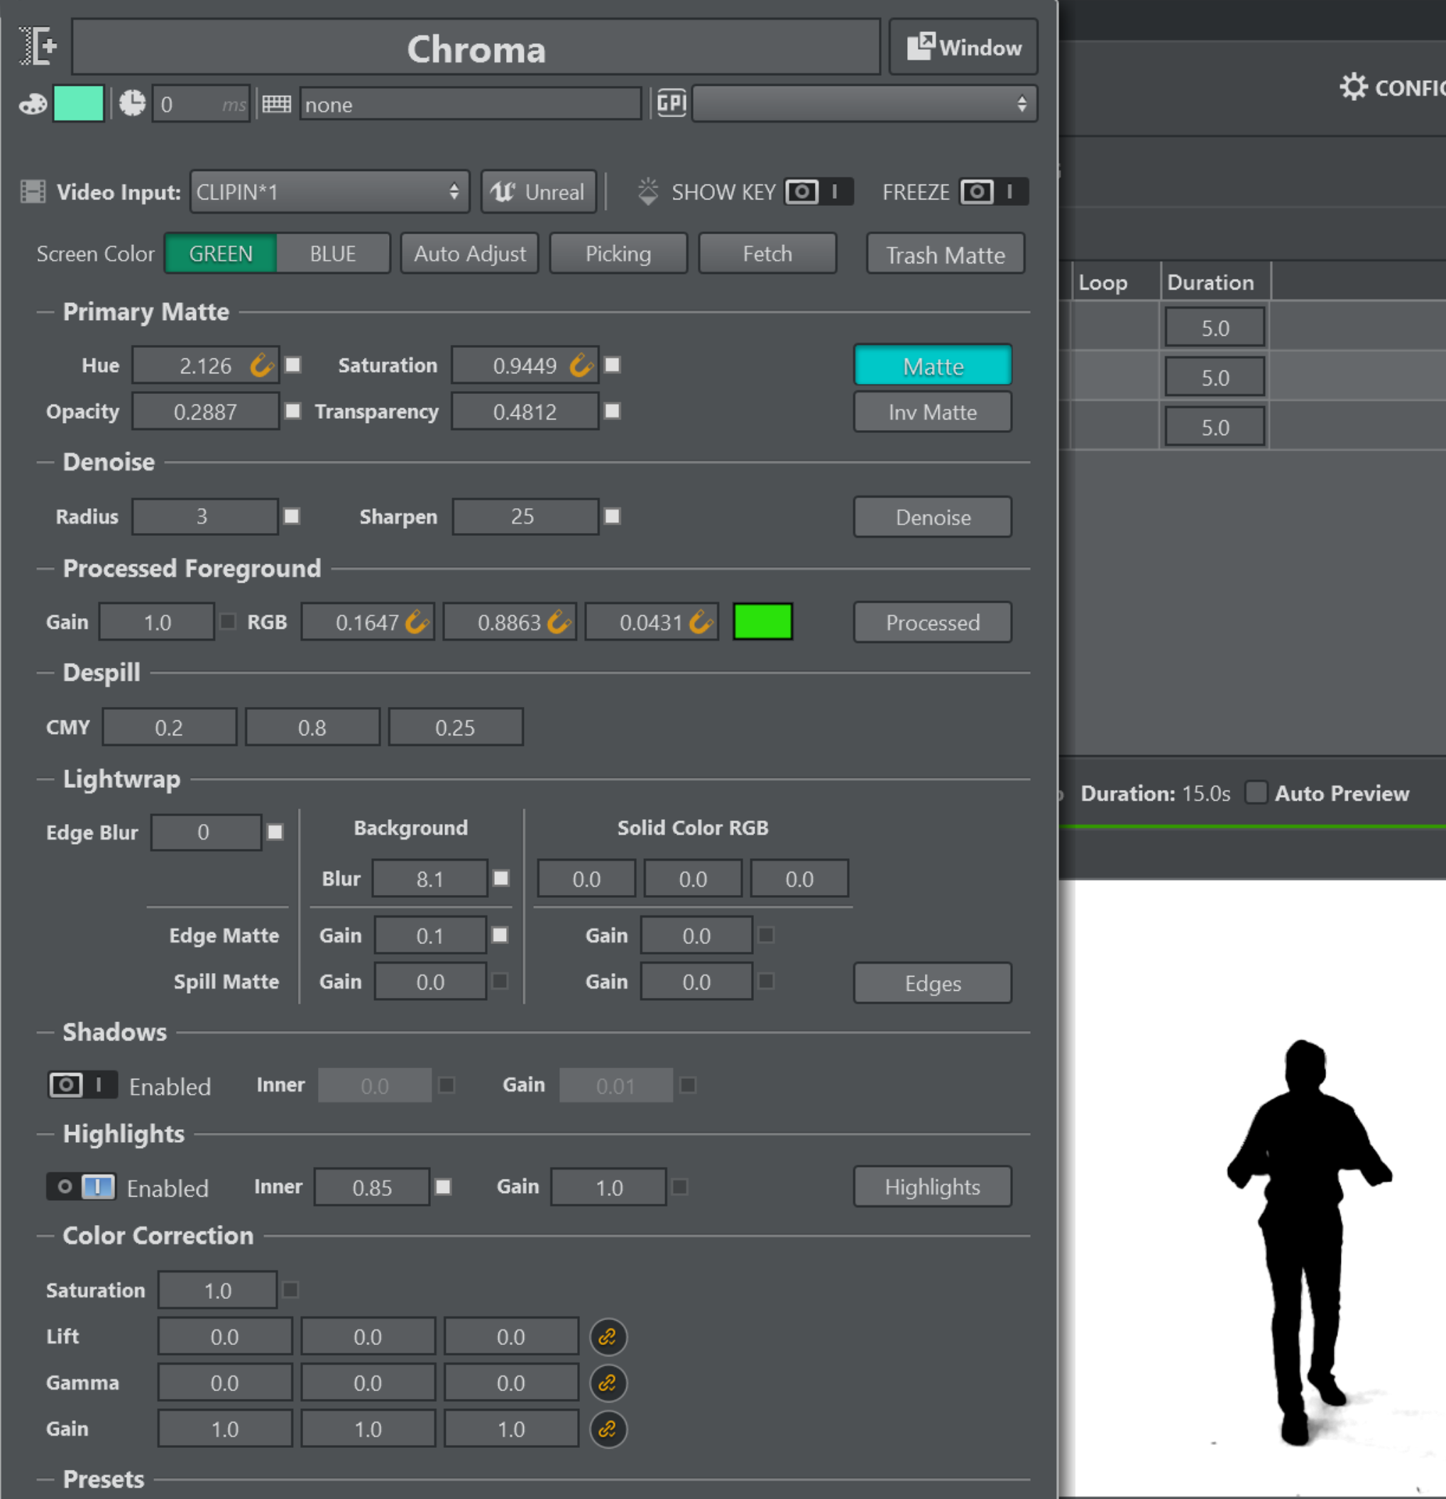Click the Gamma channel link icon

pyautogui.click(x=608, y=1382)
